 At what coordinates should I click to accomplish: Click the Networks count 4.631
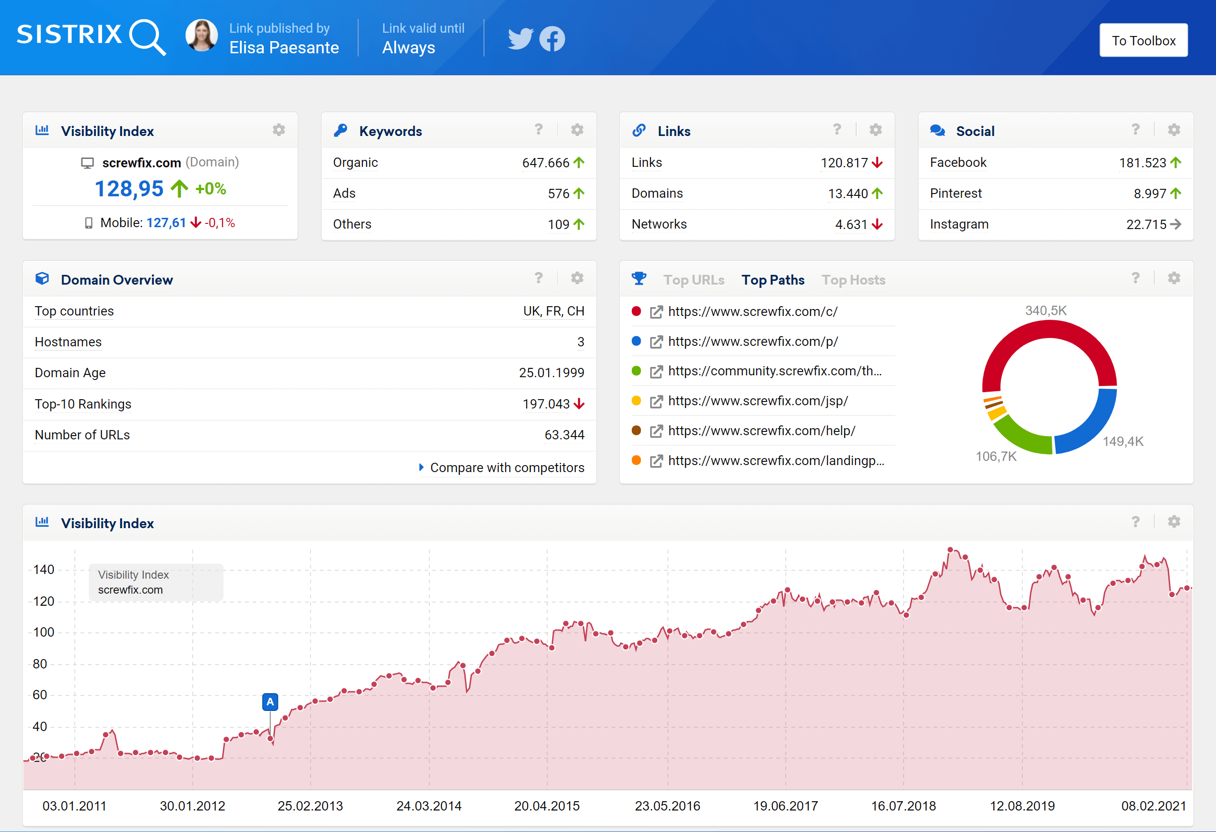click(851, 224)
